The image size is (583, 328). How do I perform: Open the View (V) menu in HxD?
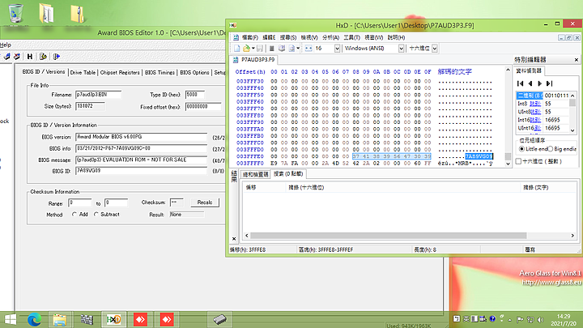point(309,37)
